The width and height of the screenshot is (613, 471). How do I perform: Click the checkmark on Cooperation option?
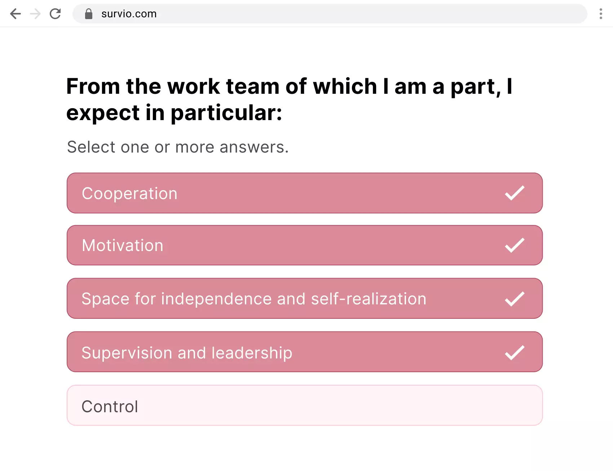pyautogui.click(x=514, y=193)
